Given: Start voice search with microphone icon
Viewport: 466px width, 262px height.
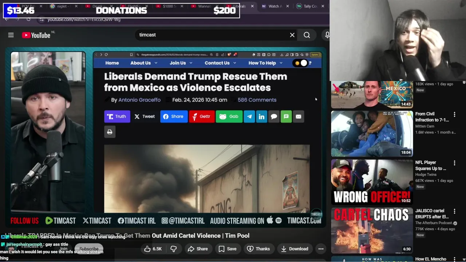Looking at the screenshot, I should pos(327,35).
